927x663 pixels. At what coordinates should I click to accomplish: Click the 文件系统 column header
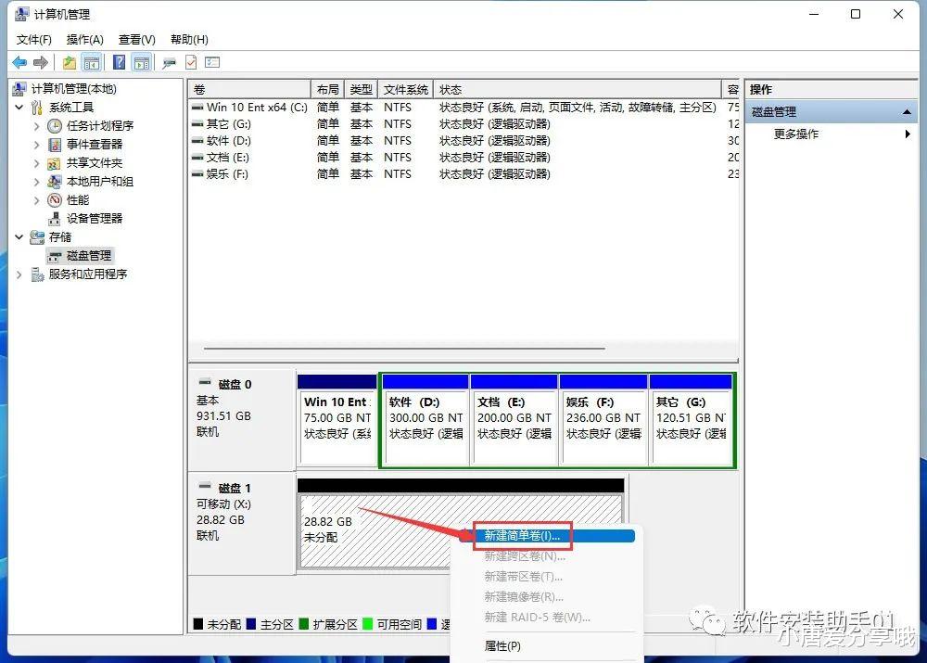click(406, 89)
